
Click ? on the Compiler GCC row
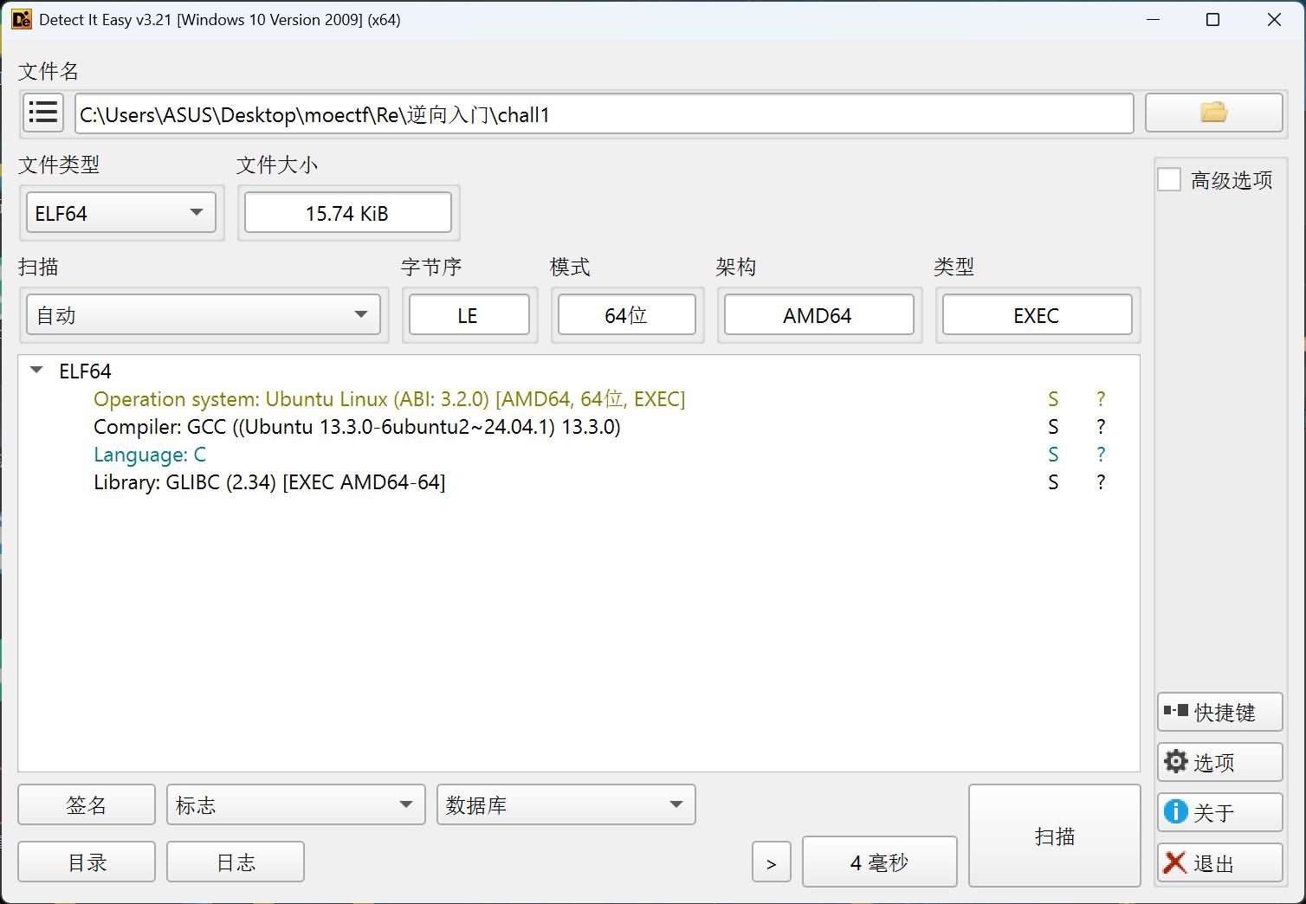pyautogui.click(x=1101, y=427)
